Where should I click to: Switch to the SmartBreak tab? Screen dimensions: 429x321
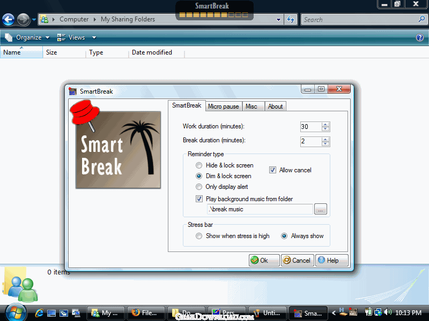click(187, 105)
